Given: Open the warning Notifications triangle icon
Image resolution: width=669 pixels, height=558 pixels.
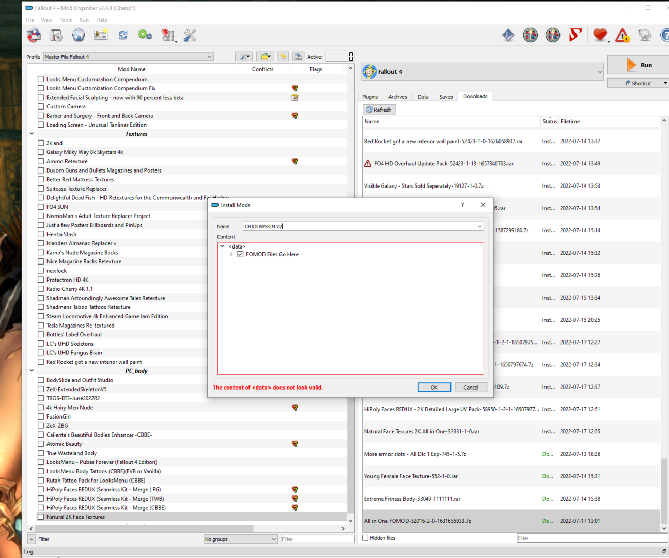Looking at the screenshot, I should (x=623, y=35).
